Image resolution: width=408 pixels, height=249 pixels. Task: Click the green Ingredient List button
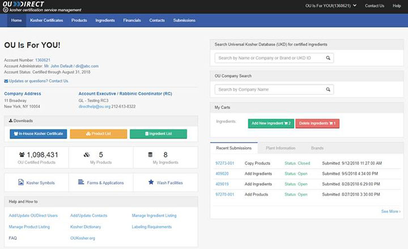point(158,134)
